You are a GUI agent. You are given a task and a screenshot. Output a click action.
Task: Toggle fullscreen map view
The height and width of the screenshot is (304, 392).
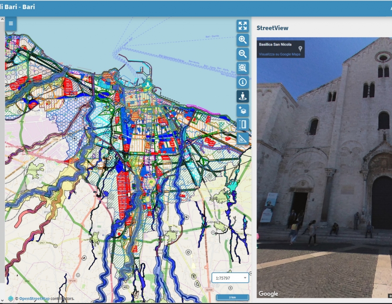coord(243,26)
